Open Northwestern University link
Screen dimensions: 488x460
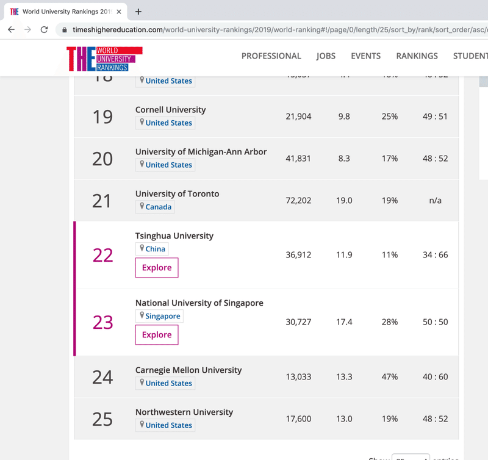[184, 412]
